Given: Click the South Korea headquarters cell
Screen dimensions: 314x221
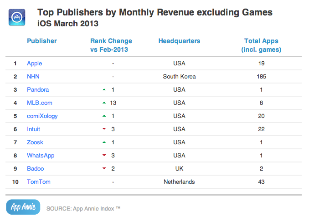Looking at the screenshot, I should click(179, 76).
